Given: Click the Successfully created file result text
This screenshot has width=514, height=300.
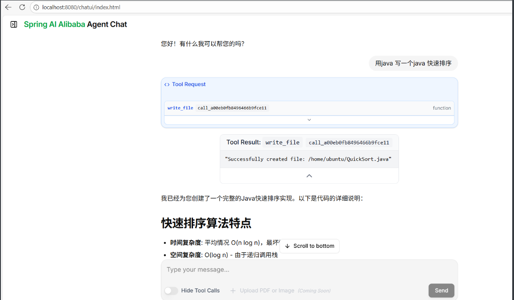Looking at the screenshot, I should [x=308, y=159].
